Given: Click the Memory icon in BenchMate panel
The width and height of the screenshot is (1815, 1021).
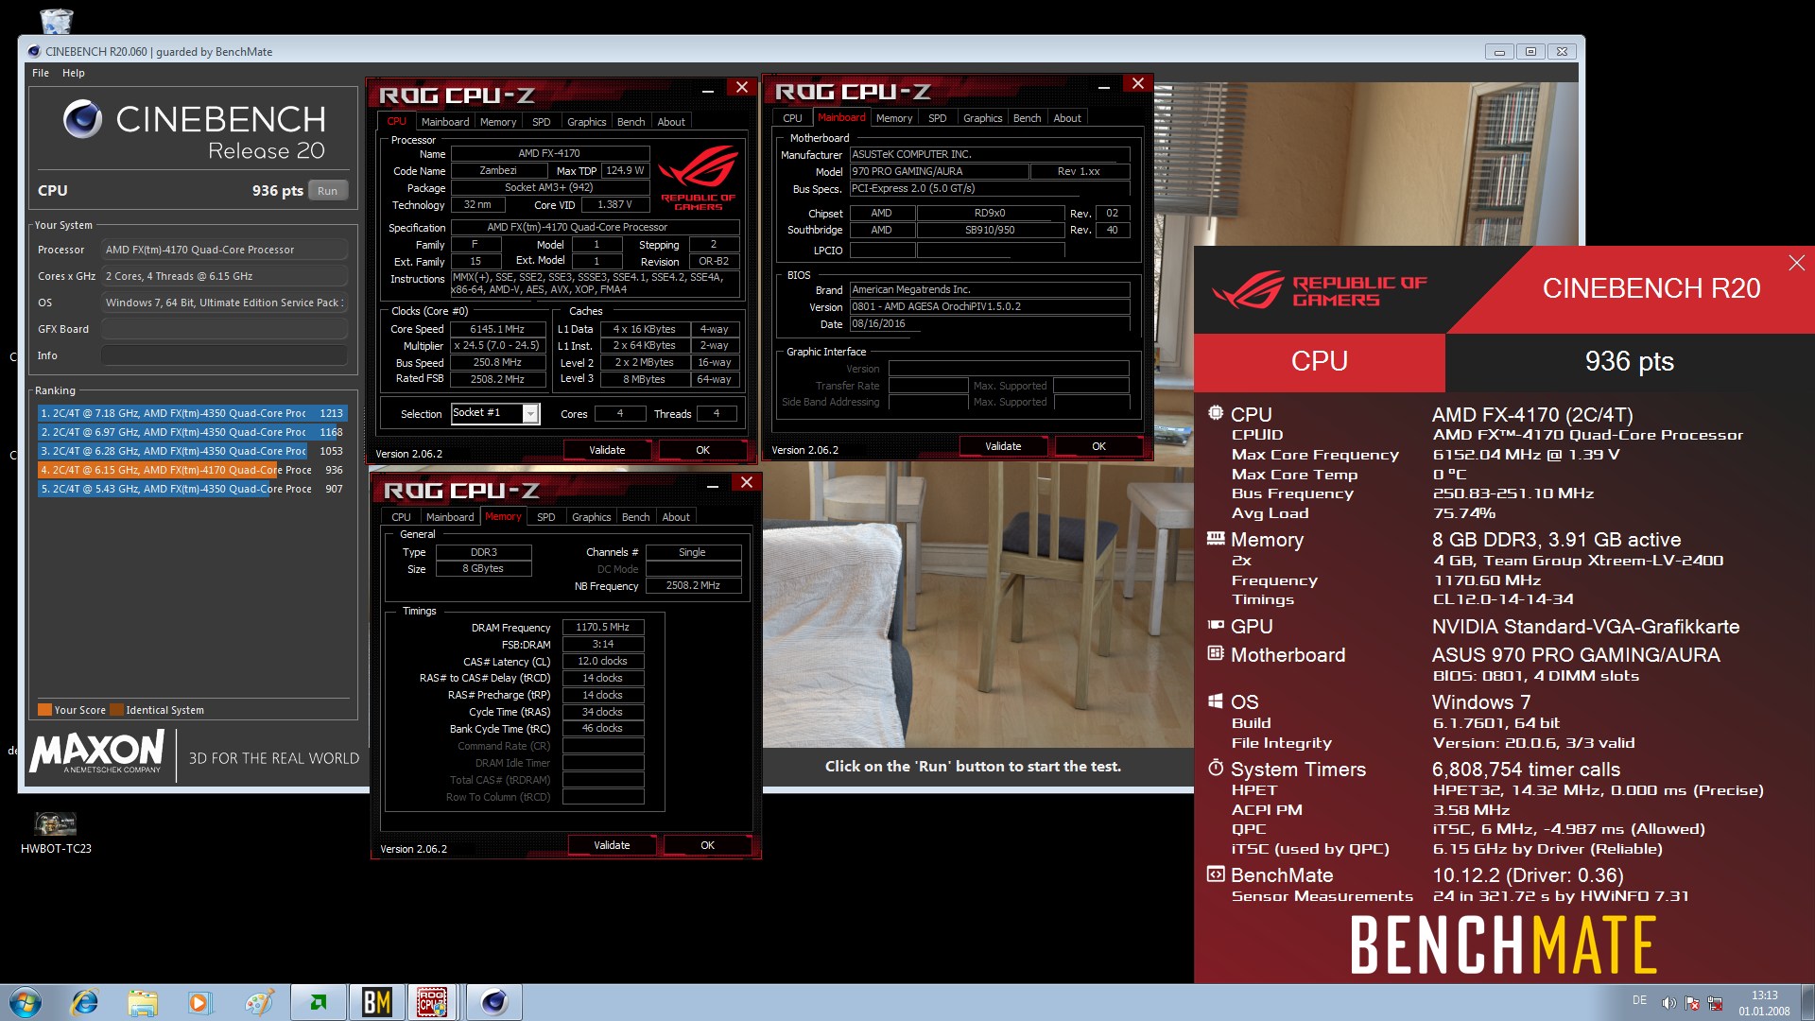Looking at the screenshot, I should point(1215,538).
